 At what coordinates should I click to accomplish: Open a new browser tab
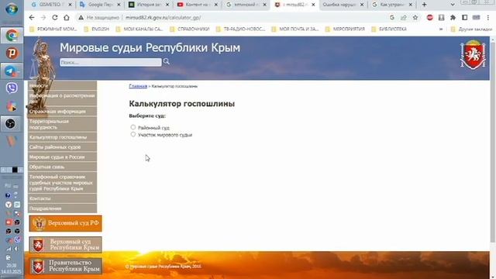click(x=424, y=5)
